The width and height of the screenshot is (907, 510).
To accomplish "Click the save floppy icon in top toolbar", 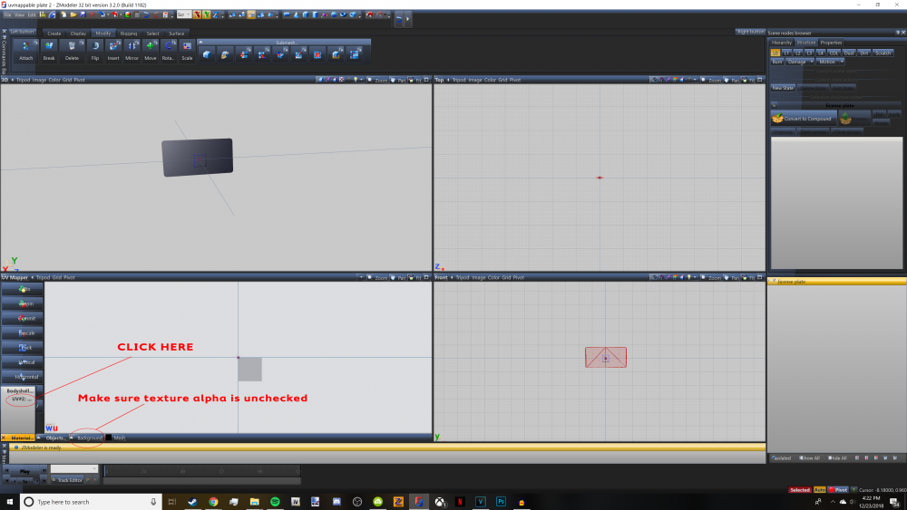I will tap(83, 14).
